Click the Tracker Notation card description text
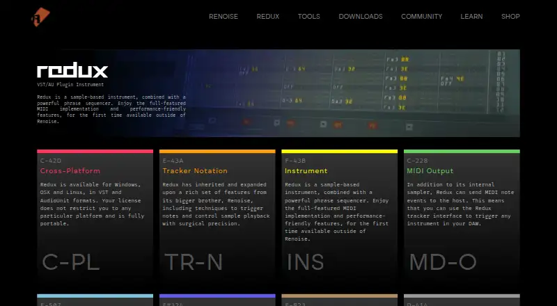Viewport: 557px width, 306px height. tap(216, 204)
